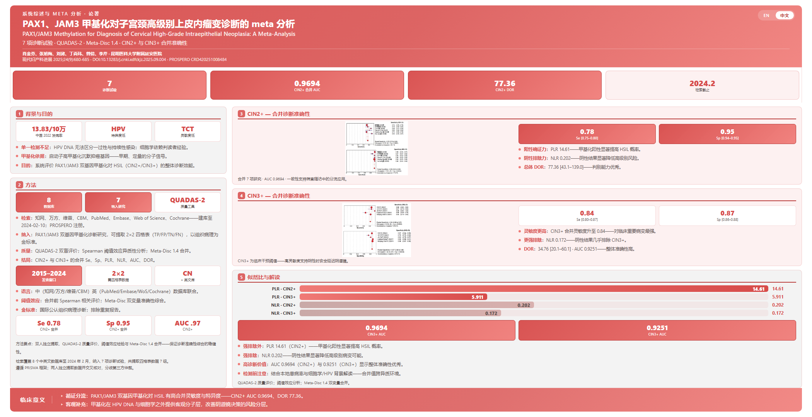The height and width of the screenshot is (417, 812).
Task: Open the CIN2+ forest plot thumbnail
Action: click(377, 148)
